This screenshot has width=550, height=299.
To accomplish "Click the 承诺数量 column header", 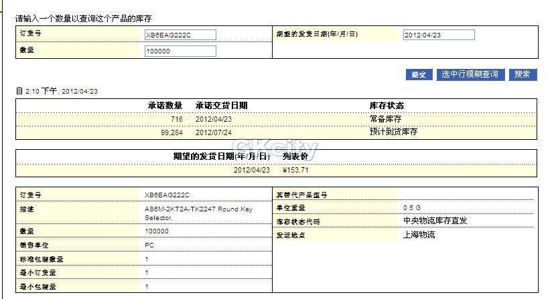I will pyautogui.click(x=165, y=106).
